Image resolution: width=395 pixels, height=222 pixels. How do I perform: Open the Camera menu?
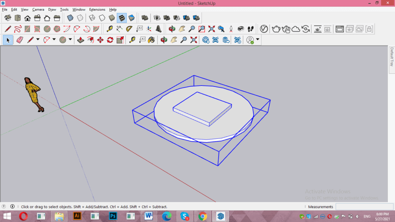38,9
